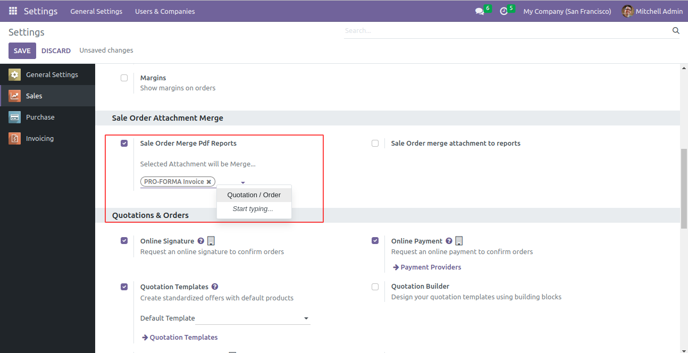
Task: Click the Sales chart icon in sidebar
Action: (15, 96)
